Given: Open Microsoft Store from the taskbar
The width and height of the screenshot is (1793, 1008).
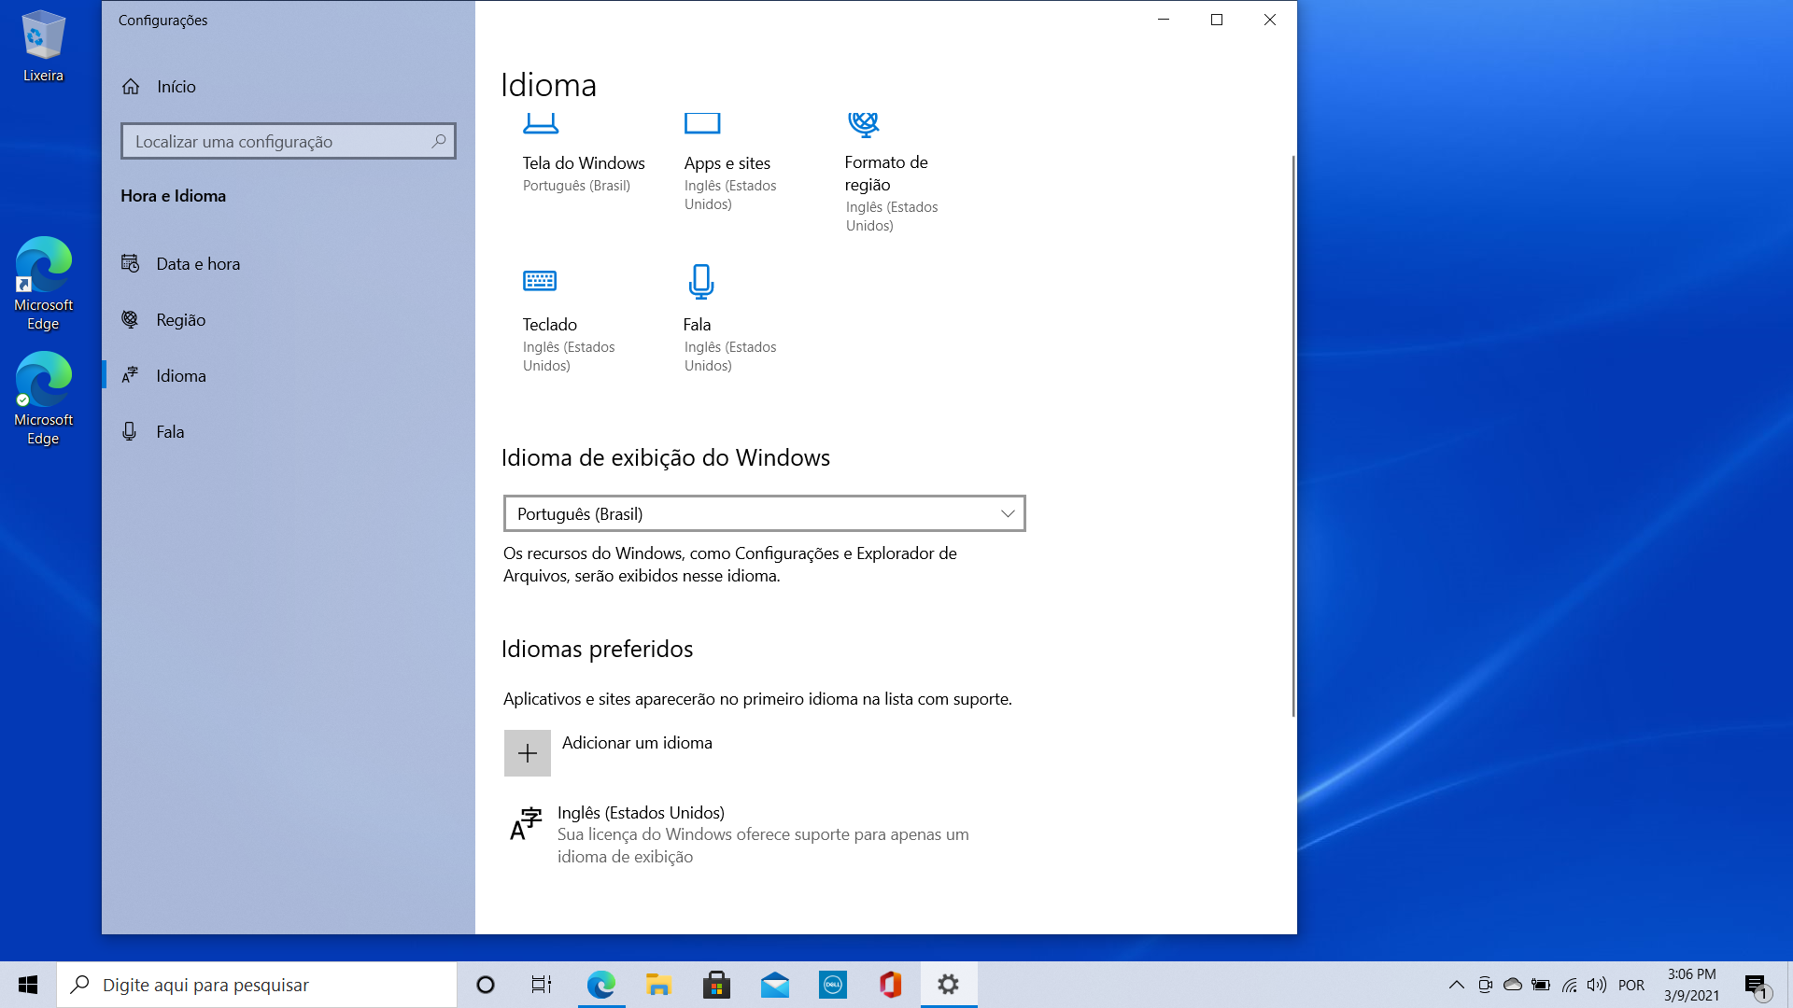Looking at the screenshot, I should coord(716,985).
